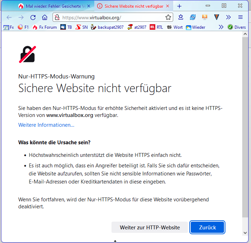Click the virtualbox.org address bar
The width and height of the screenshot is (251, 243).
(x=113, y=17)
